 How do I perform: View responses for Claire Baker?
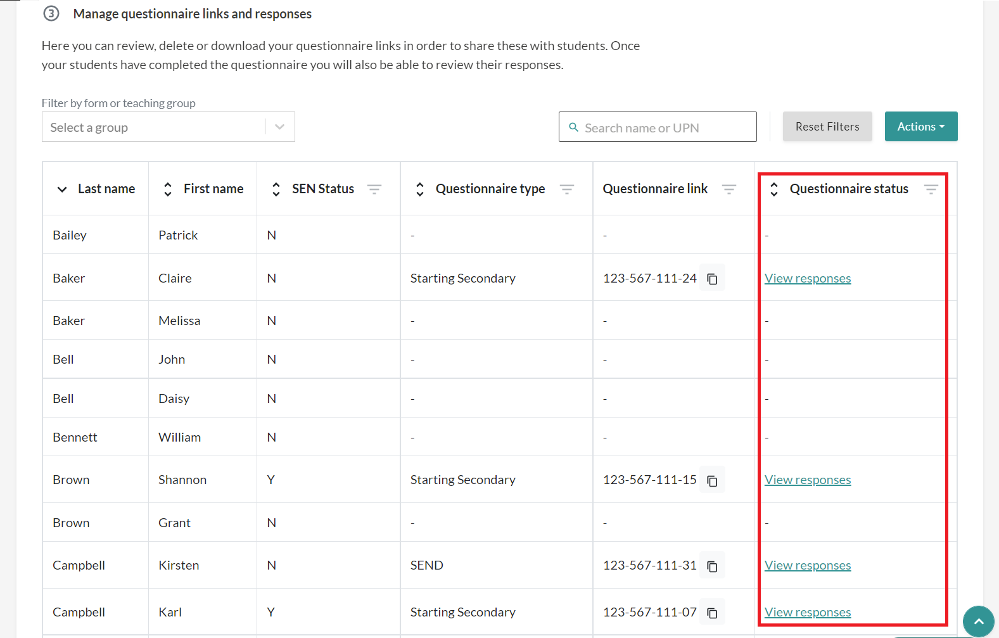[x=808, y=279]
